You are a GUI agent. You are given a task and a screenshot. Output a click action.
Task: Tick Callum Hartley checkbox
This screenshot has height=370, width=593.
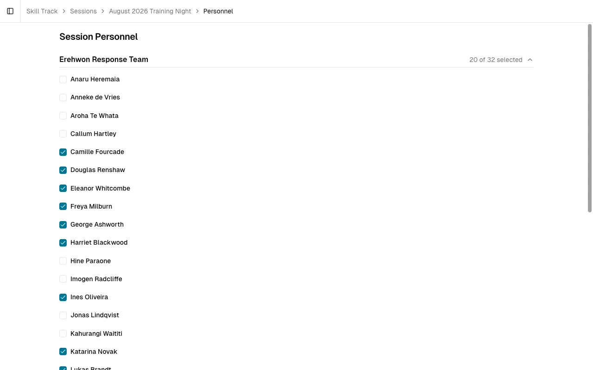[63, 134]
